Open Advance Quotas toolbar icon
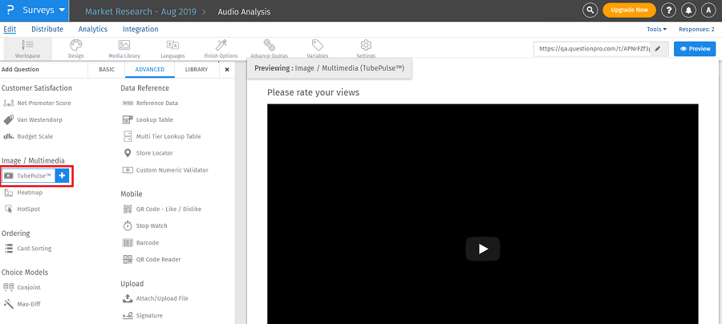 coord(269,48)
